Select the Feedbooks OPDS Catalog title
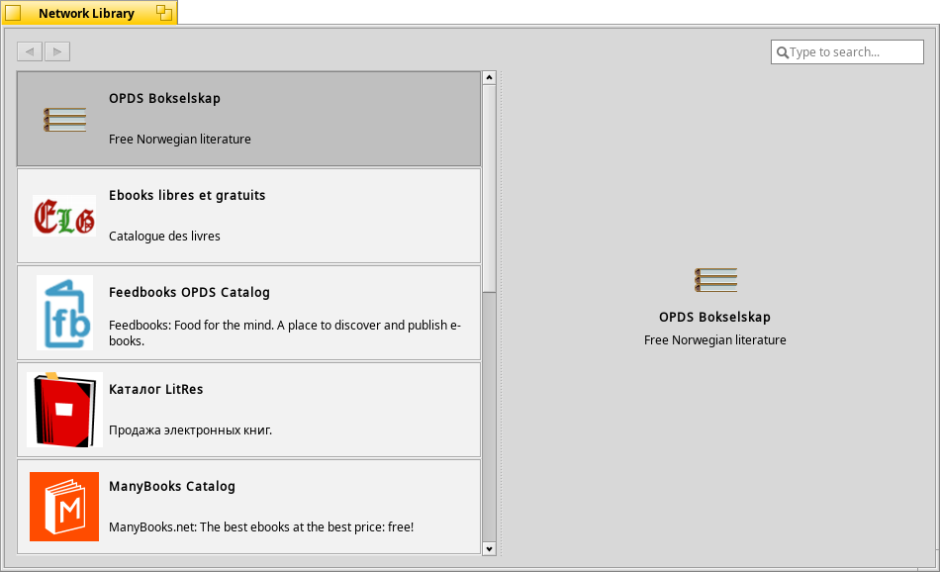The image size is (940, 572). tap(189, 293)
